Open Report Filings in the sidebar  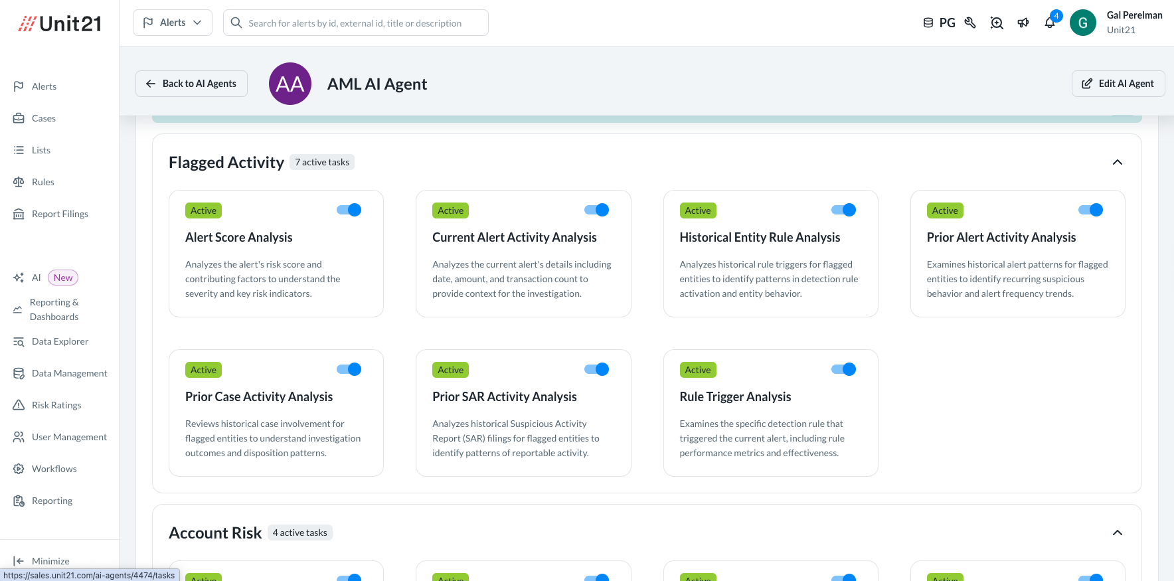click(60, 214)
